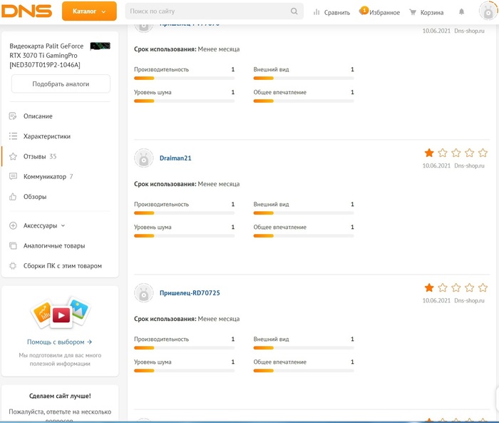Screen dimensions: 499x423
Task: Click the Обзоры thumbs-up icon
Action: 13,197
